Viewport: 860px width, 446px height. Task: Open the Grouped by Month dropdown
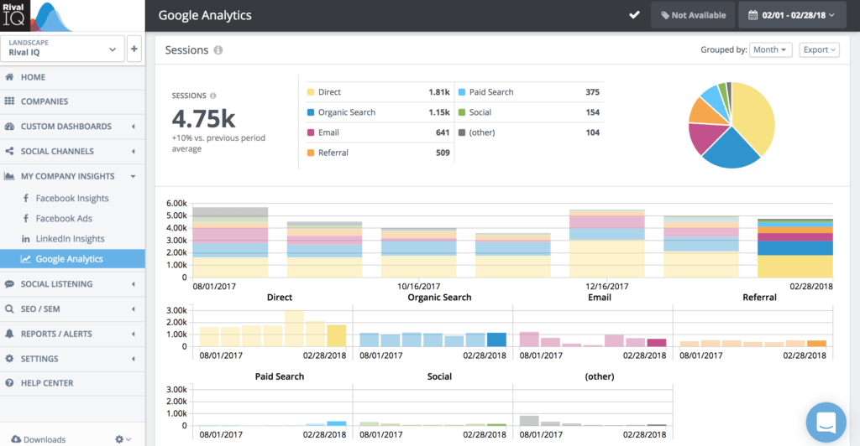[x=771, y=50]
